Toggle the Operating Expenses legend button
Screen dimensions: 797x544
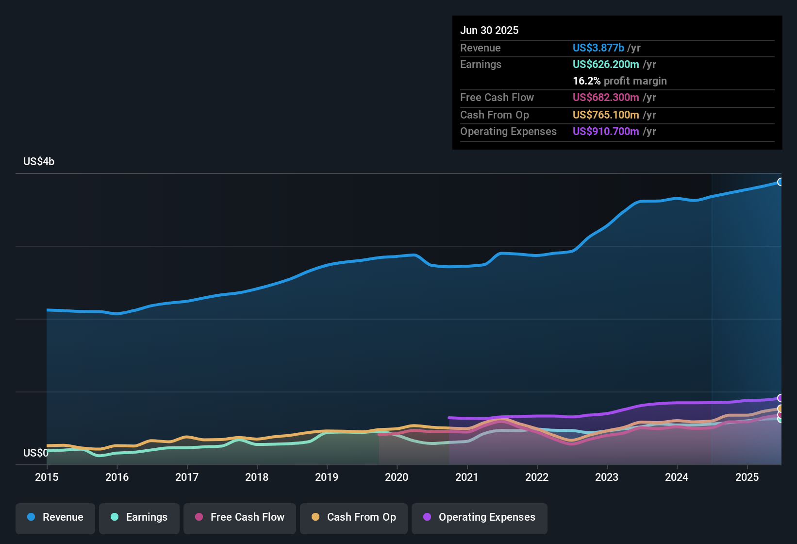pyautogui.click(x=480, y=519)
